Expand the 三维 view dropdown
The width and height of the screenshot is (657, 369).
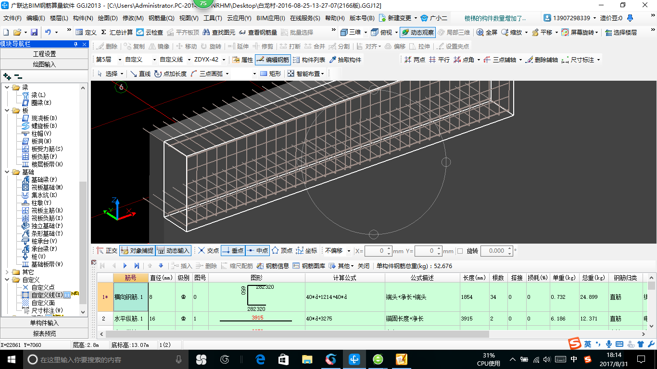366,32
